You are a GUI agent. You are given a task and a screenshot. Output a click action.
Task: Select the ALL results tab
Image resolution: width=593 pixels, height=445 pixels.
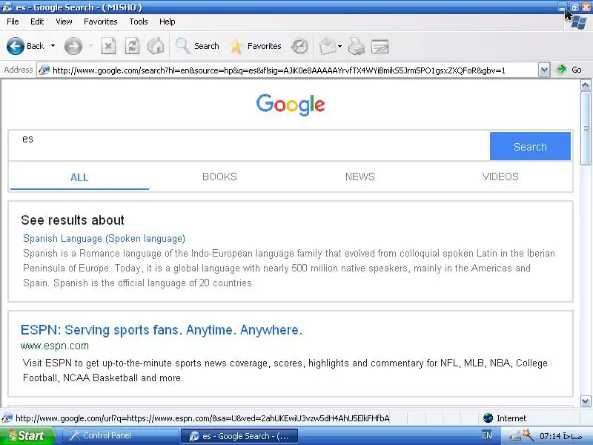[79, 177]
